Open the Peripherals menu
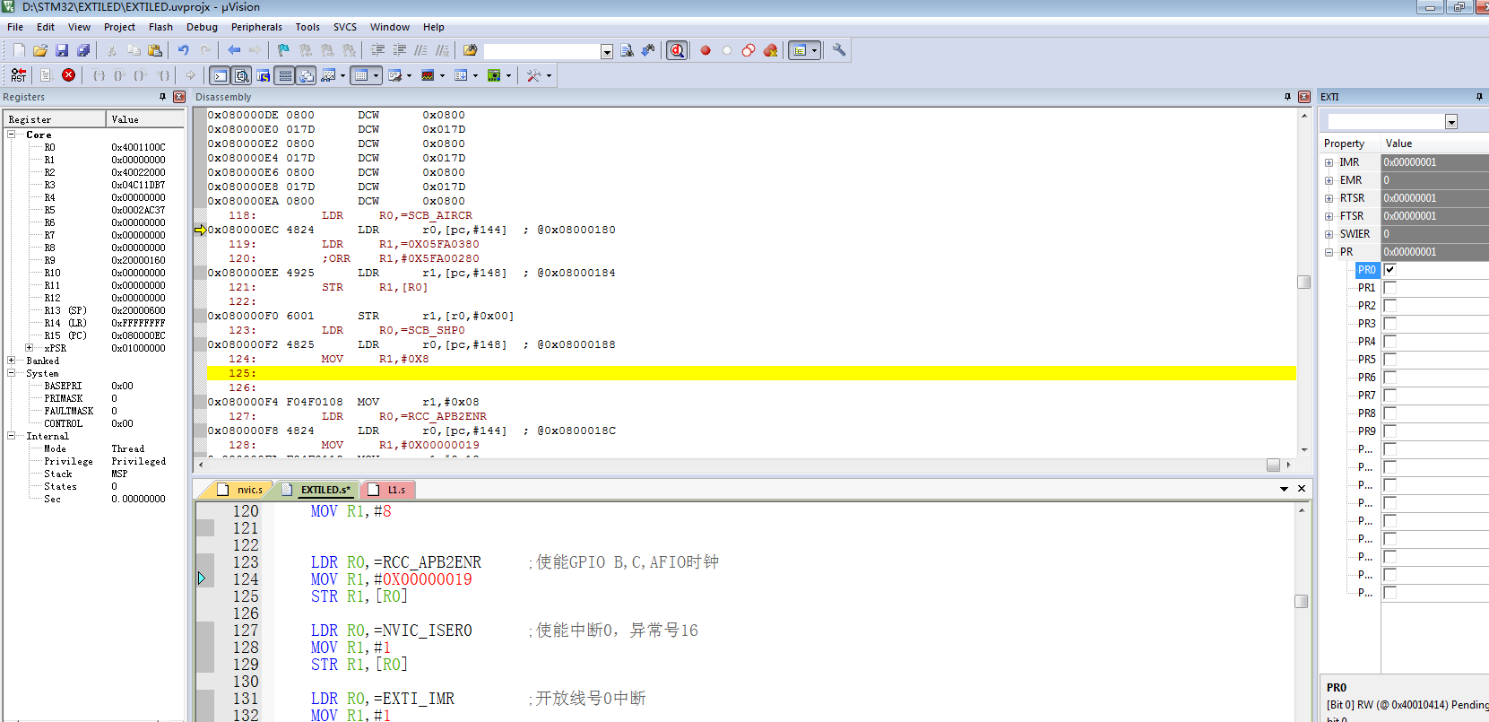1489x722 pixels. click(256, 27)
